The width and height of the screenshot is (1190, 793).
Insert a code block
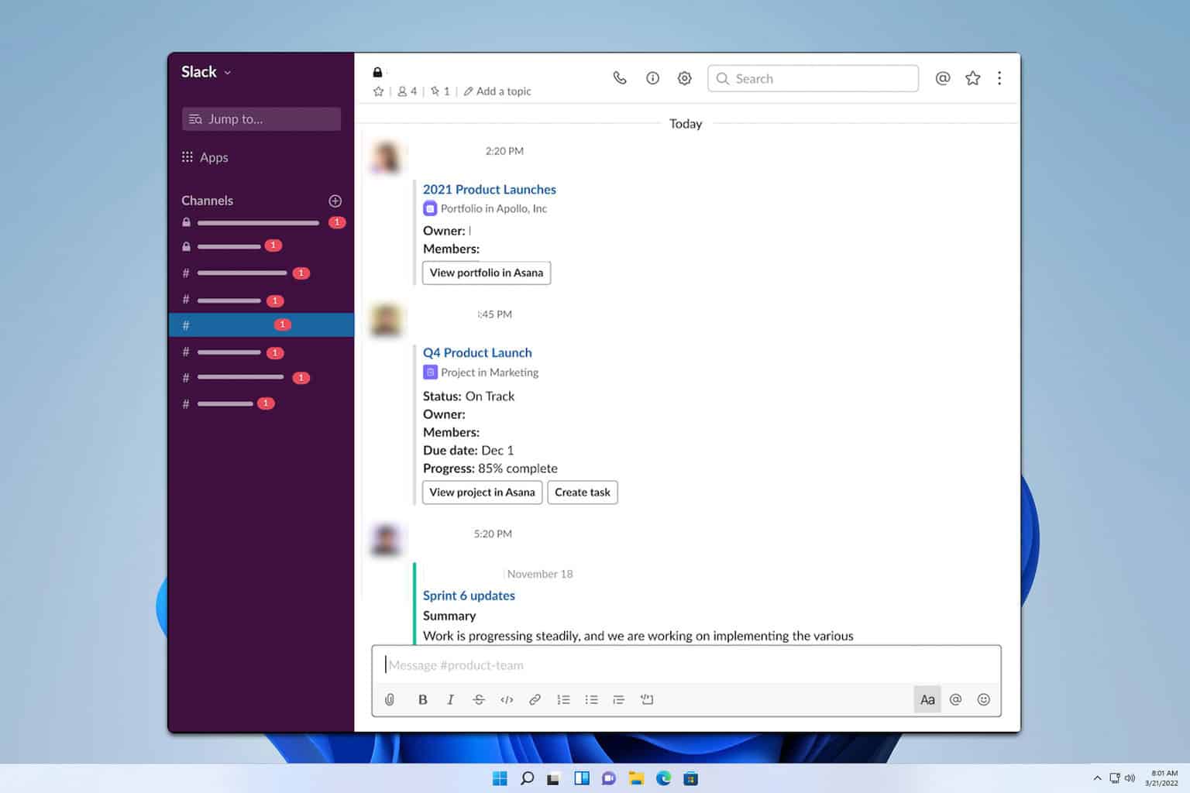647,699
